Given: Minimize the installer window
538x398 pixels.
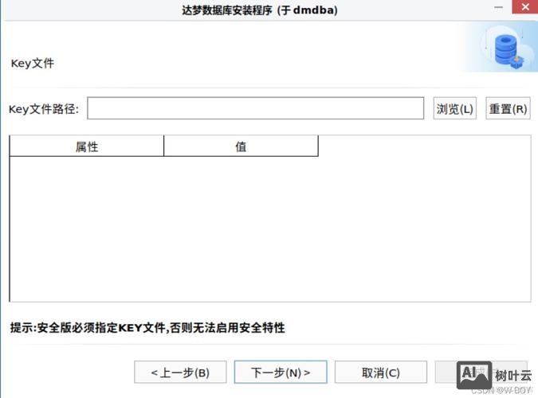Looking at the screenshot, I should 498,7.
